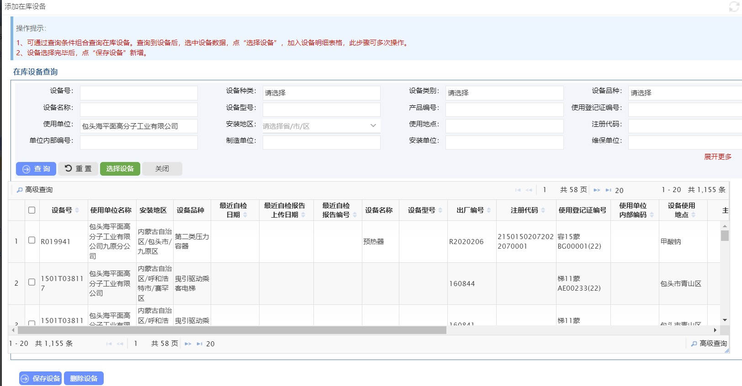Sort by 最近自检报告上传日期 column arrows

click(303, 215)
